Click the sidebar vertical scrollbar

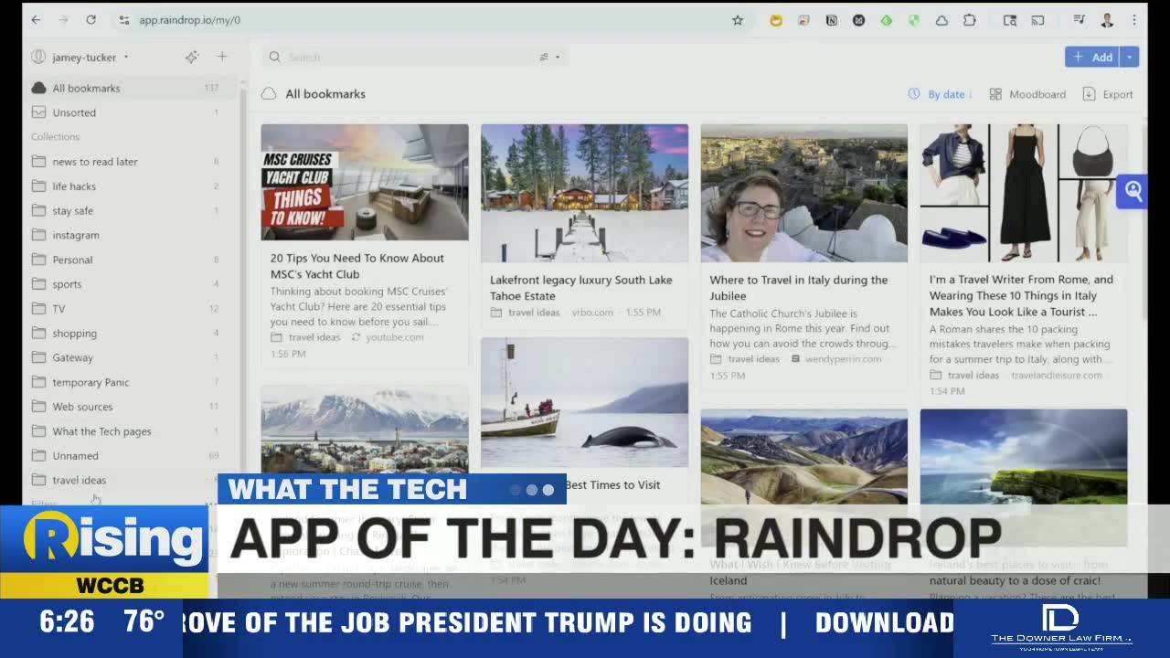tap(242, 274)
